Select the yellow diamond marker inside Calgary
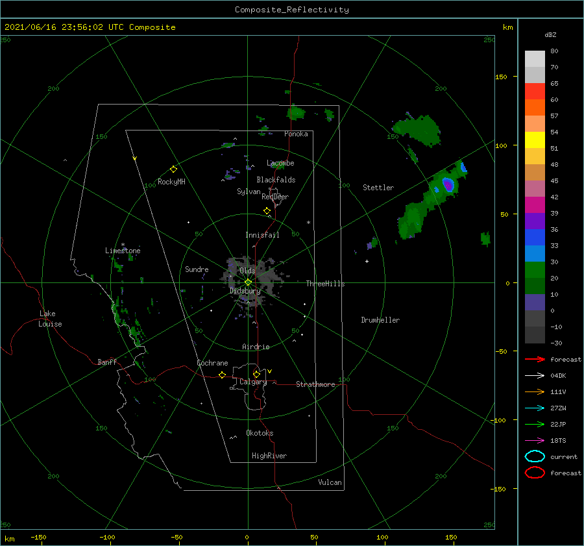 click(x=256, y=374)
